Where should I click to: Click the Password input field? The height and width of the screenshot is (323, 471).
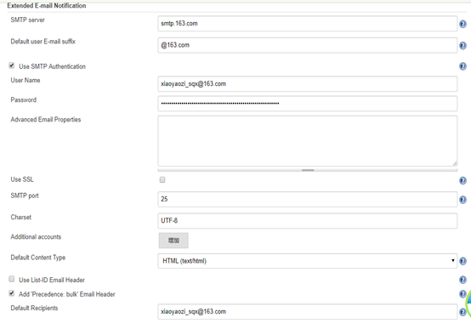coord(308,103)
